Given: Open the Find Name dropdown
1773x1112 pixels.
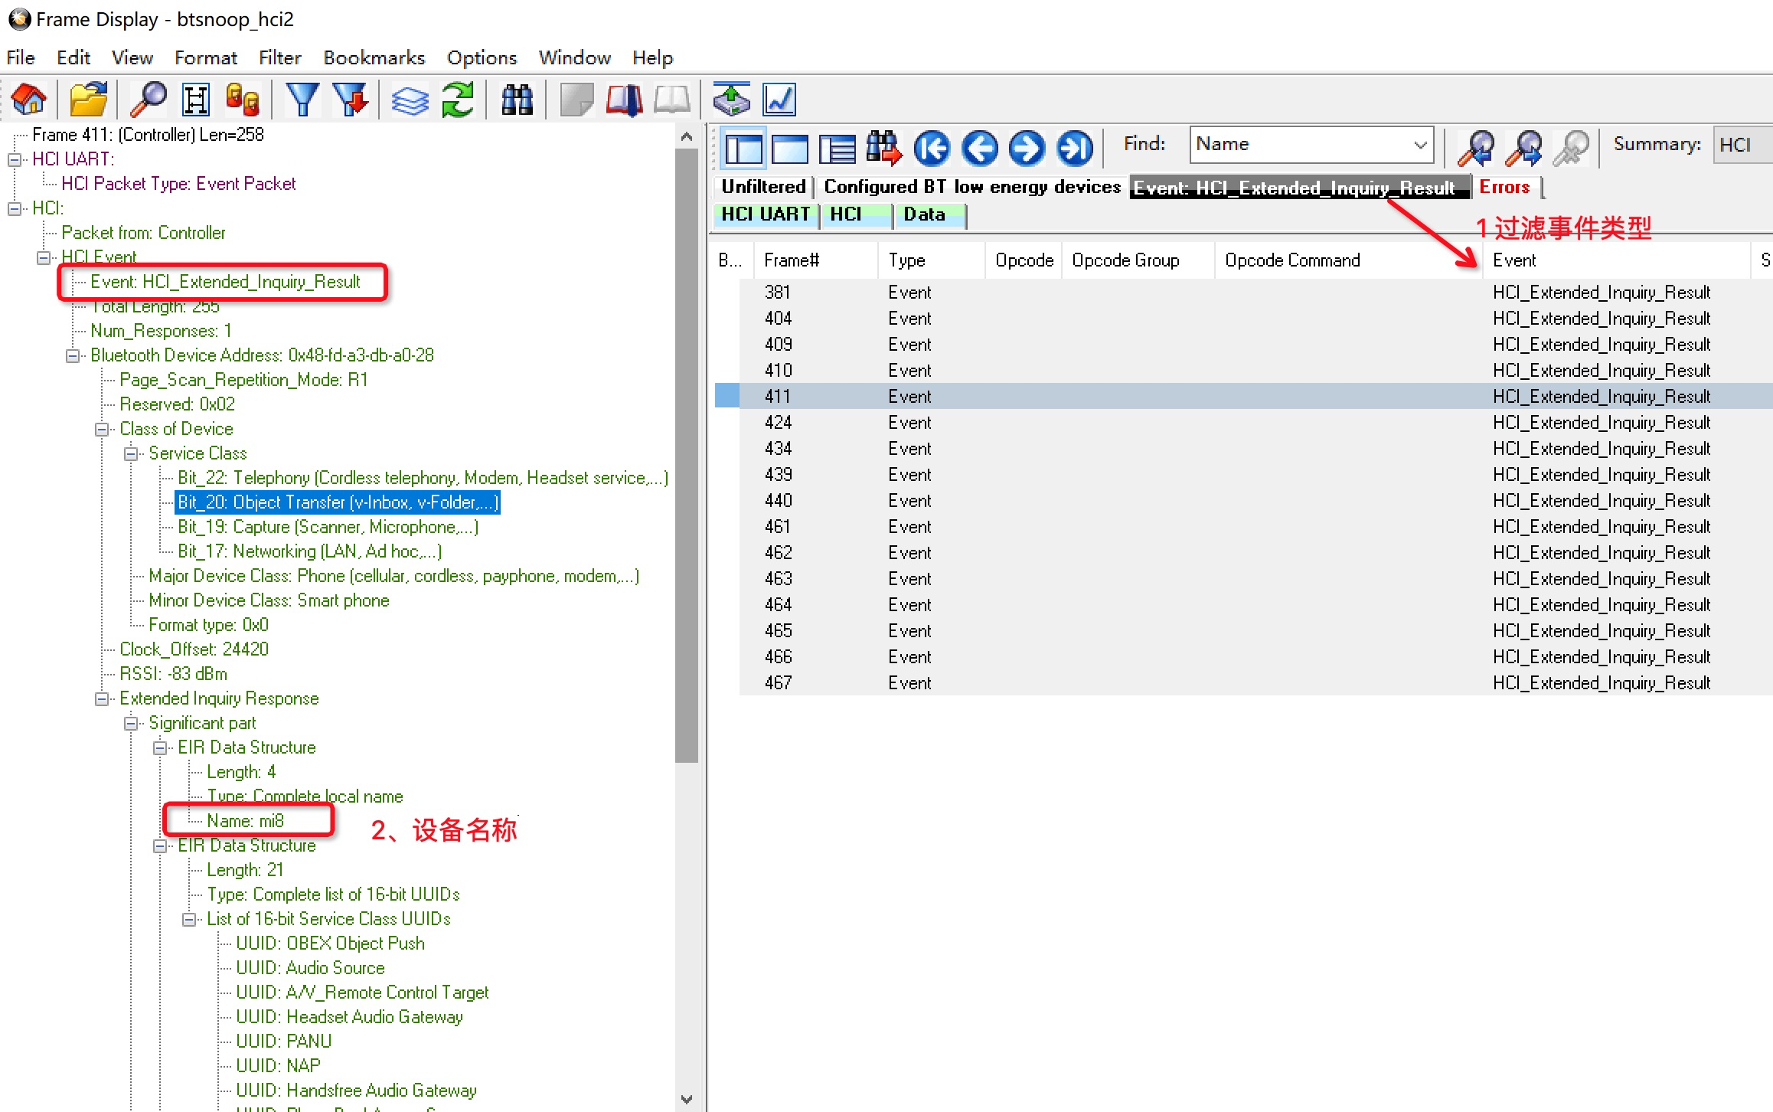Looking at the screenshot, I should tap(1420, 145).
